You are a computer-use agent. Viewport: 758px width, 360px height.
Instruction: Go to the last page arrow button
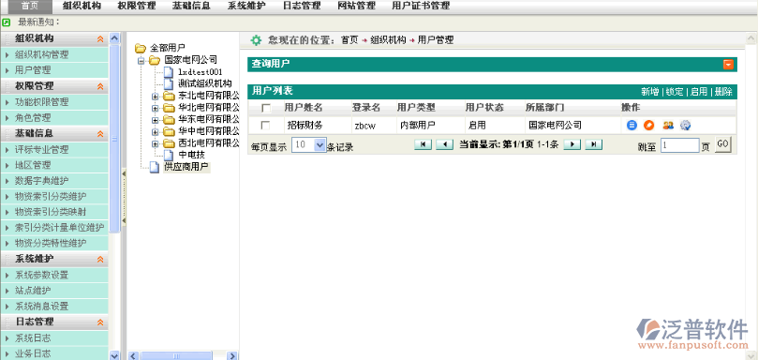tap(594, 144)
